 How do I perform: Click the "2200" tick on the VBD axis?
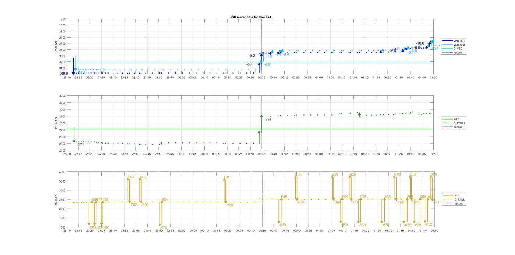click(63, 31)
